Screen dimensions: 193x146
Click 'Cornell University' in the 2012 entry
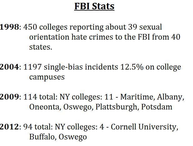pyautogui.click(x=145, y=127)
